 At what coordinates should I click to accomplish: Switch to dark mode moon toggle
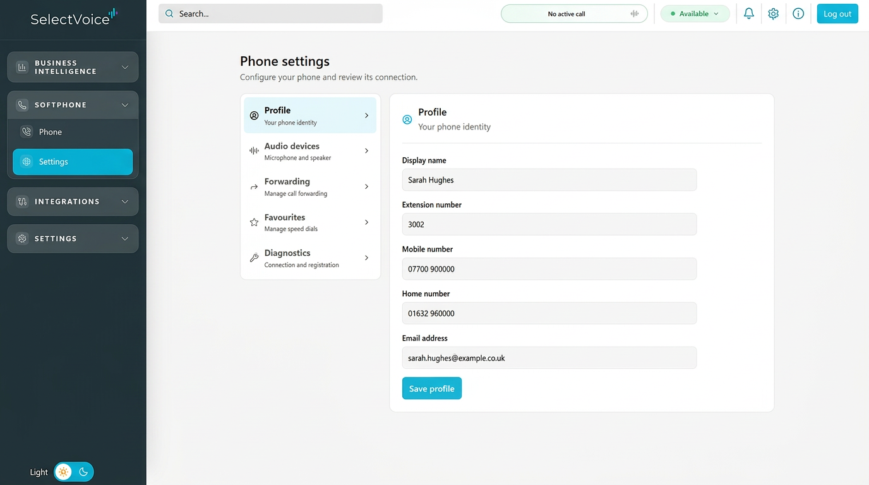83,472
